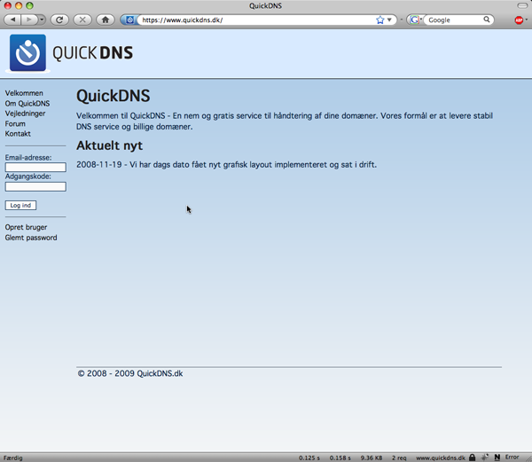Click the © 2008 - 2009 QuickDNS.dk footer text
532x462 pixels.
[130, 373]
